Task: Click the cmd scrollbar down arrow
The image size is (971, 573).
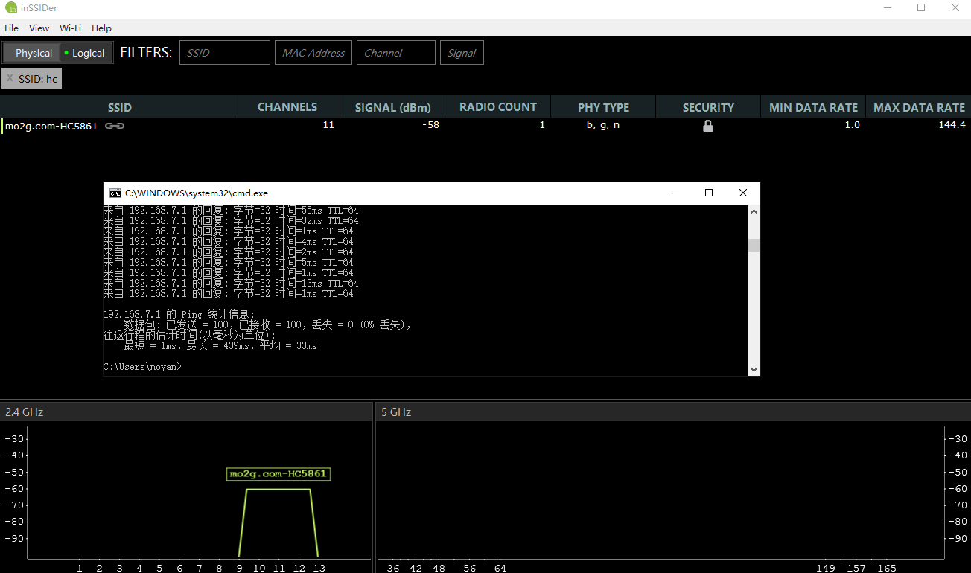Action: 754,369
